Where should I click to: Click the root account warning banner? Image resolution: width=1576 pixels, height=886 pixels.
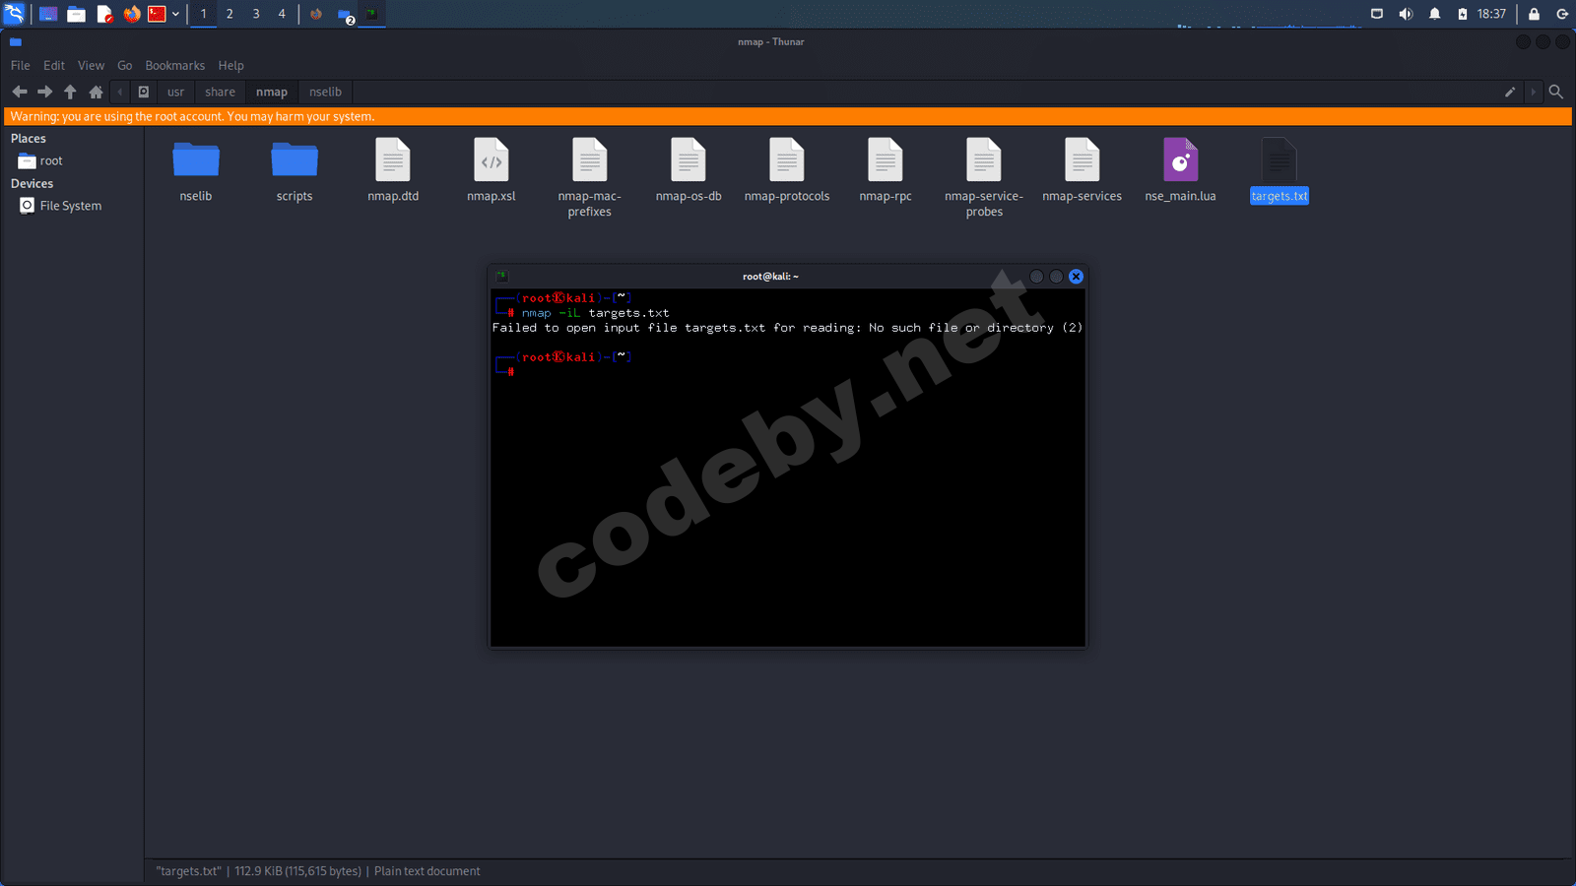pos(788,116)
